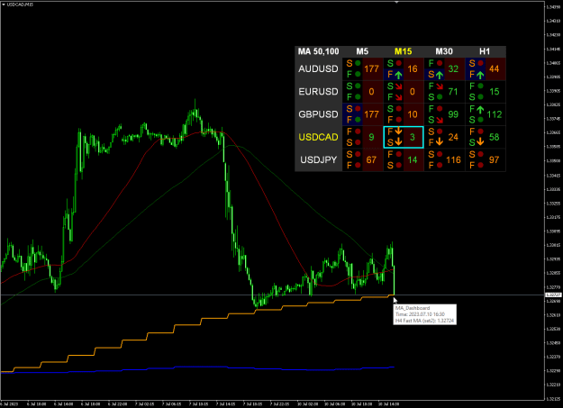Image resolution: width=563 pixels, height=408 pixels.
Task: Click value 97 in USDJPY H1 cell
Action: click(494, 159)
